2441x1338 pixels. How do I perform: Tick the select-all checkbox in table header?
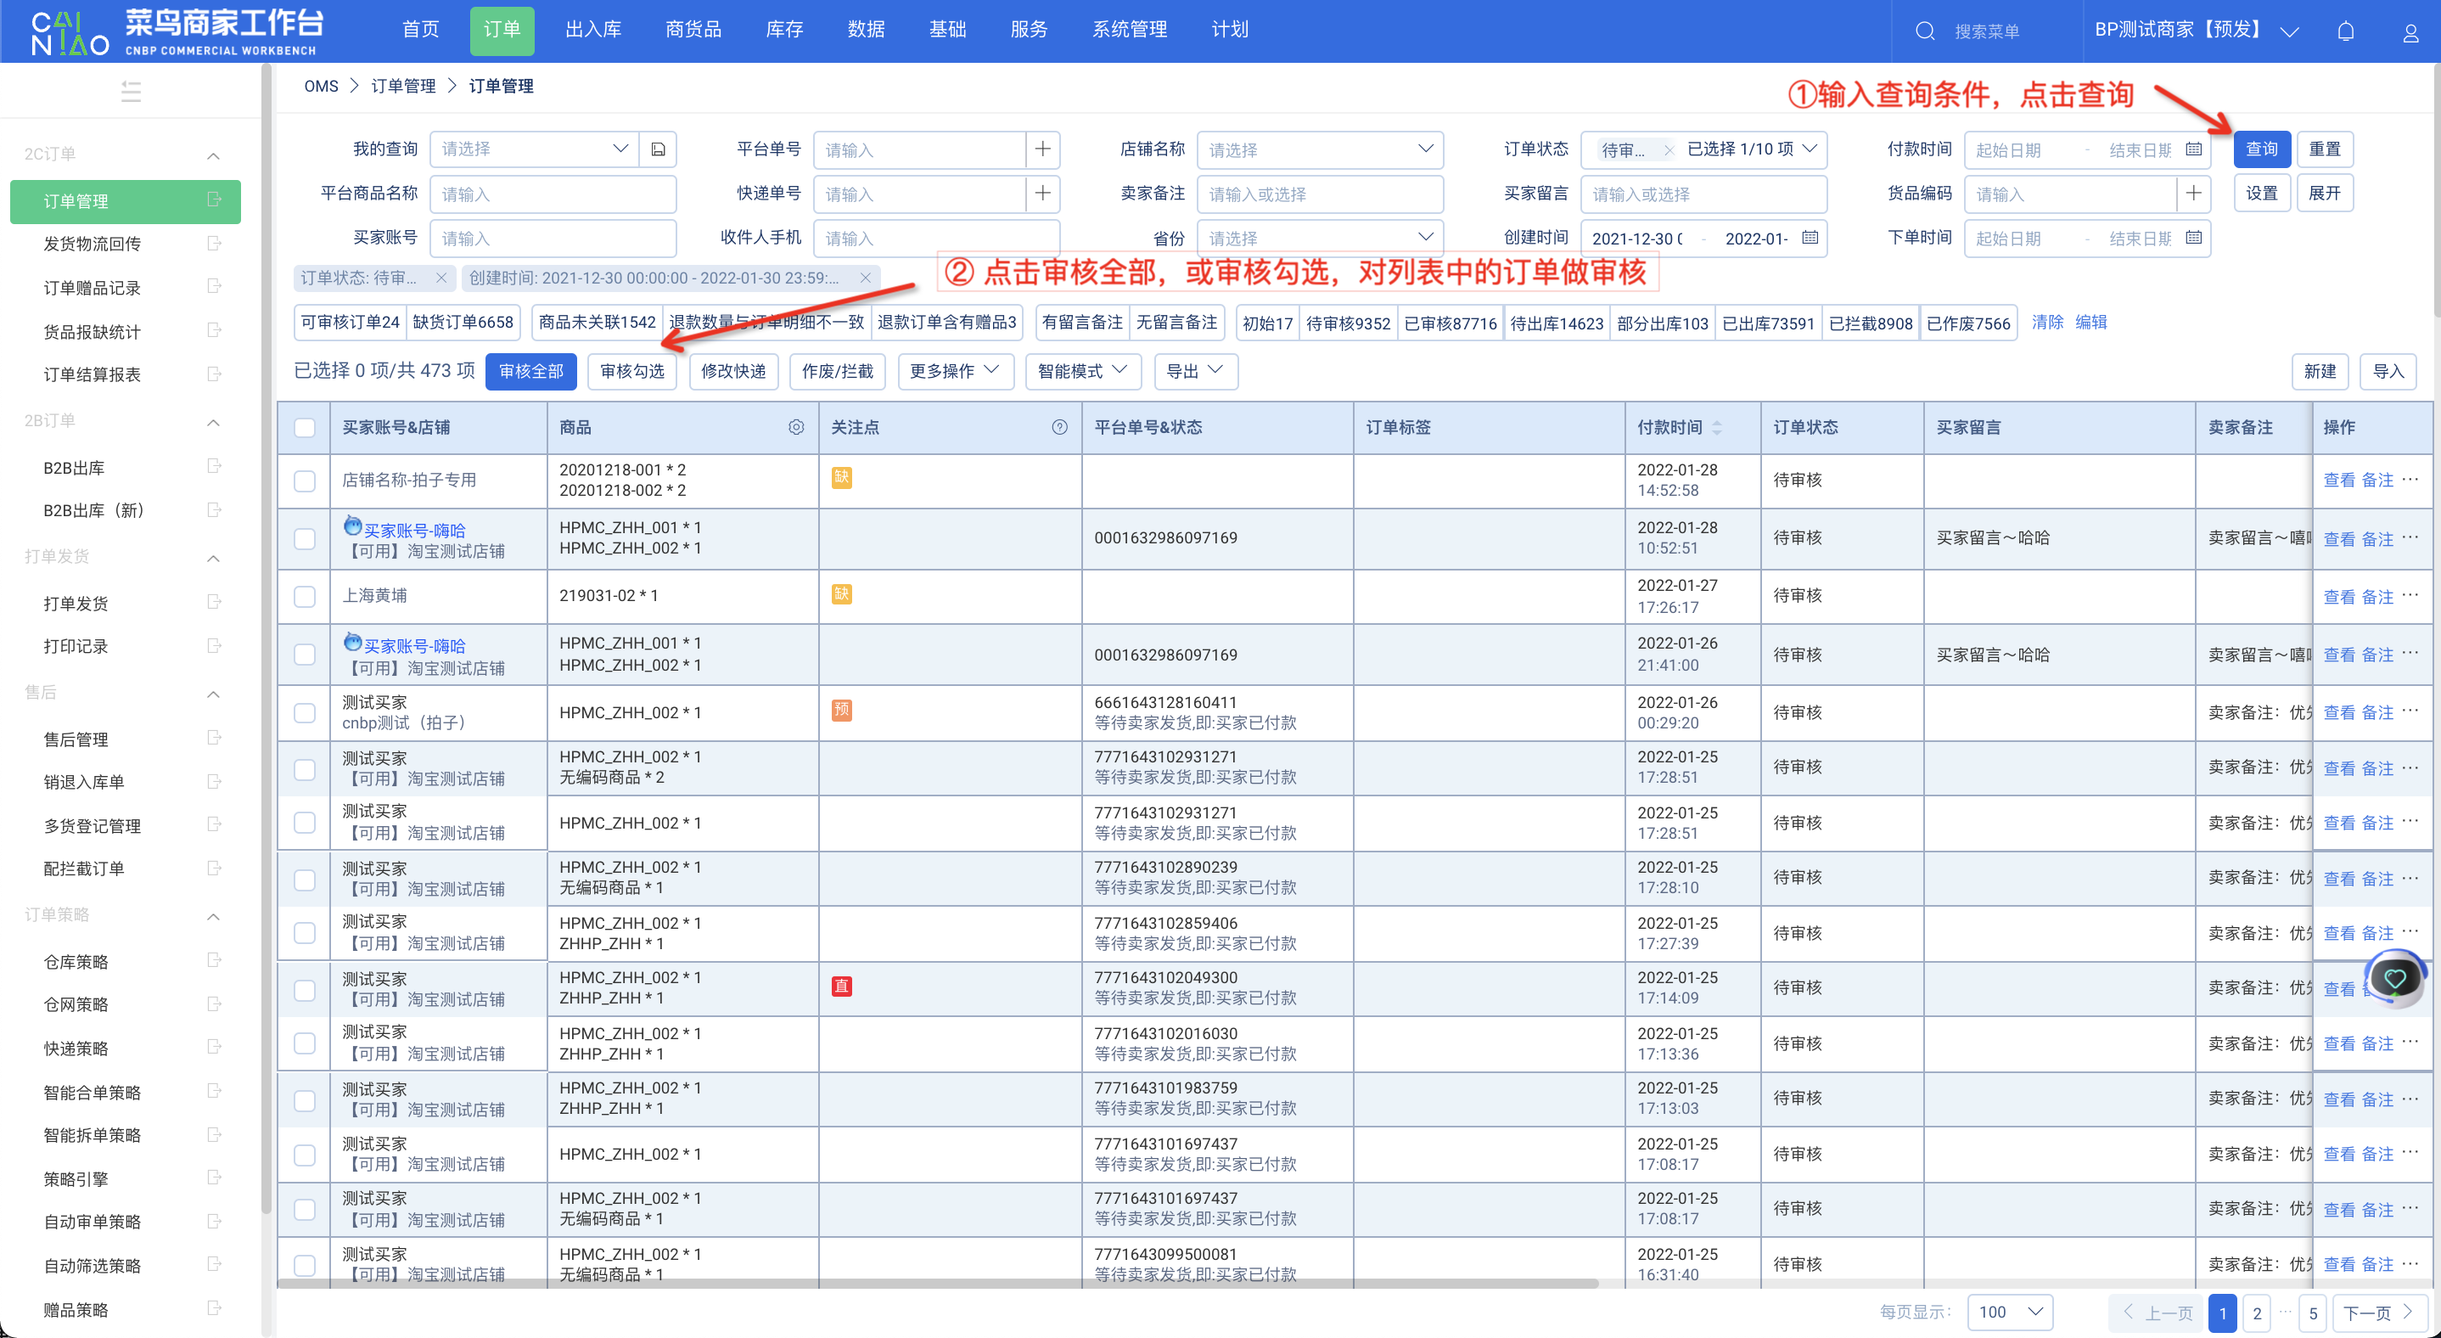pos(304,427)
